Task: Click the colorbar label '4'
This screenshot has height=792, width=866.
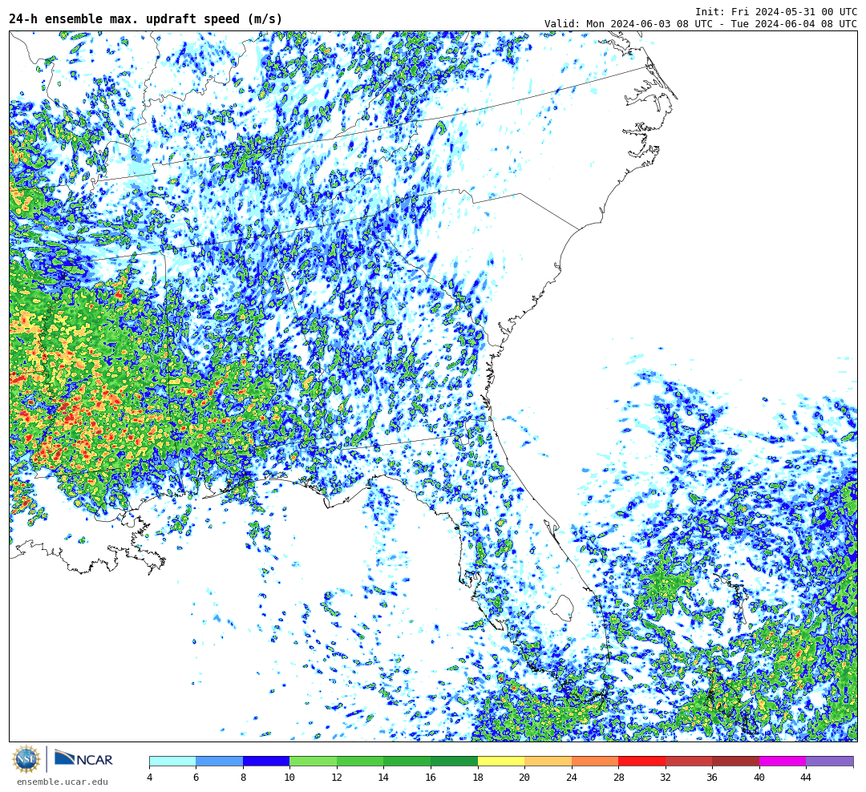Action: click(150, 777)
